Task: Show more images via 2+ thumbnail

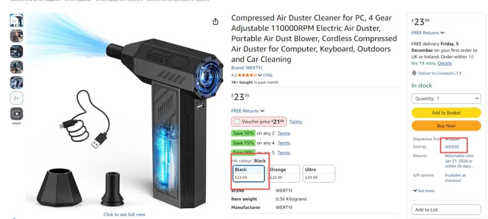Action: (x=17, y=98)
